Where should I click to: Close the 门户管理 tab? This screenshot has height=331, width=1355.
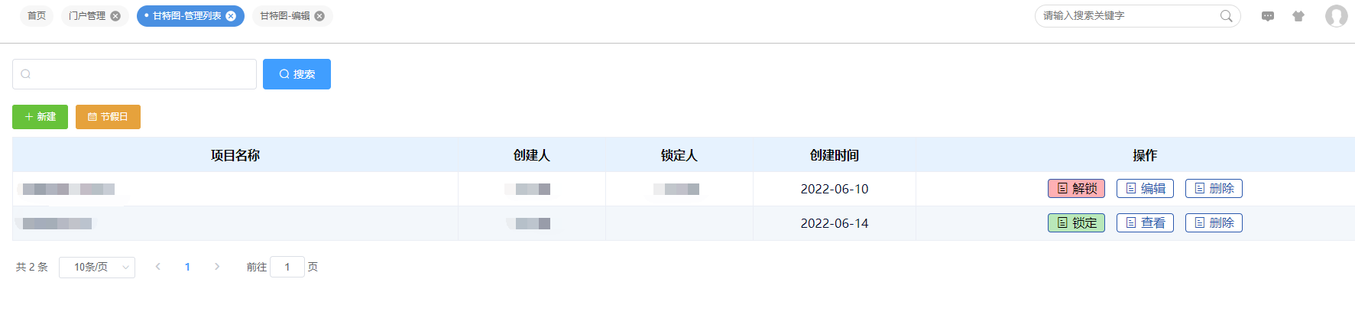[115, 16]
